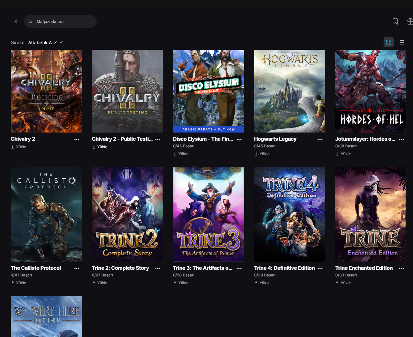413x337 pixels.
Task: Click Yükle under Chivalry 2
Action: pyautogui.click(x=19, y=147)
